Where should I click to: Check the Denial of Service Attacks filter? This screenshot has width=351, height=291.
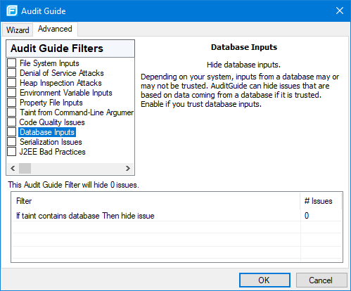[12, 73]
